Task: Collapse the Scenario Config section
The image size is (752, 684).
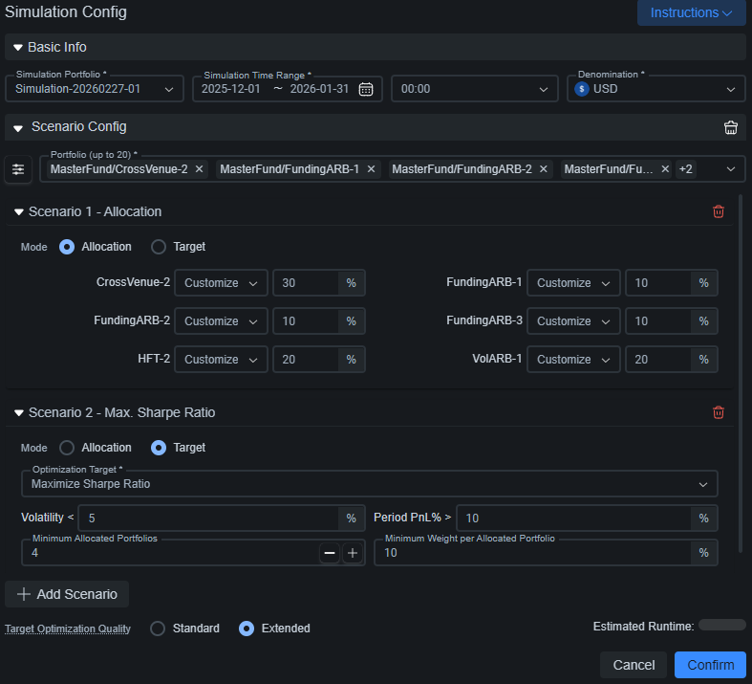Action: (x=18, y=128)
